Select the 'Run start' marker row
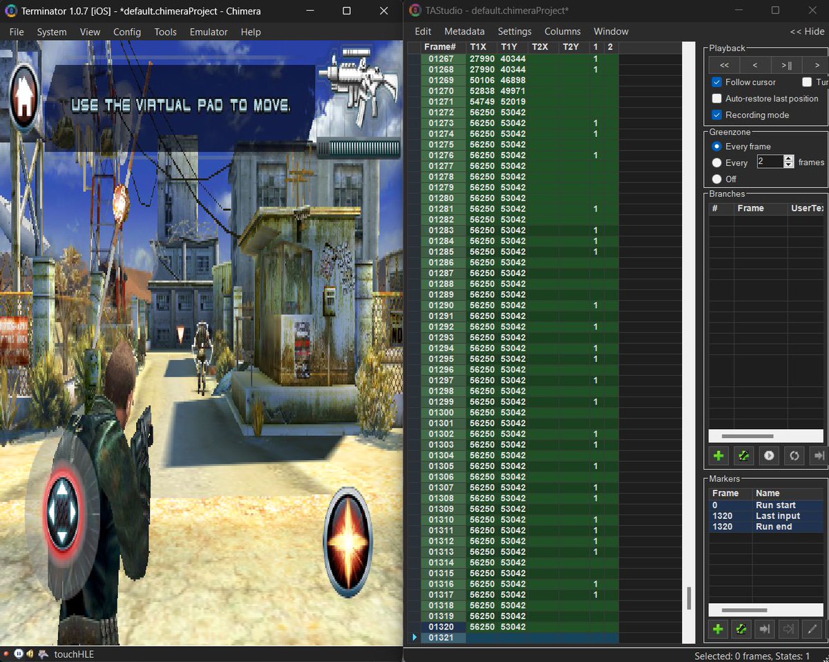The width and height of the screenshot is (829, 662). [x=767, y=505]
